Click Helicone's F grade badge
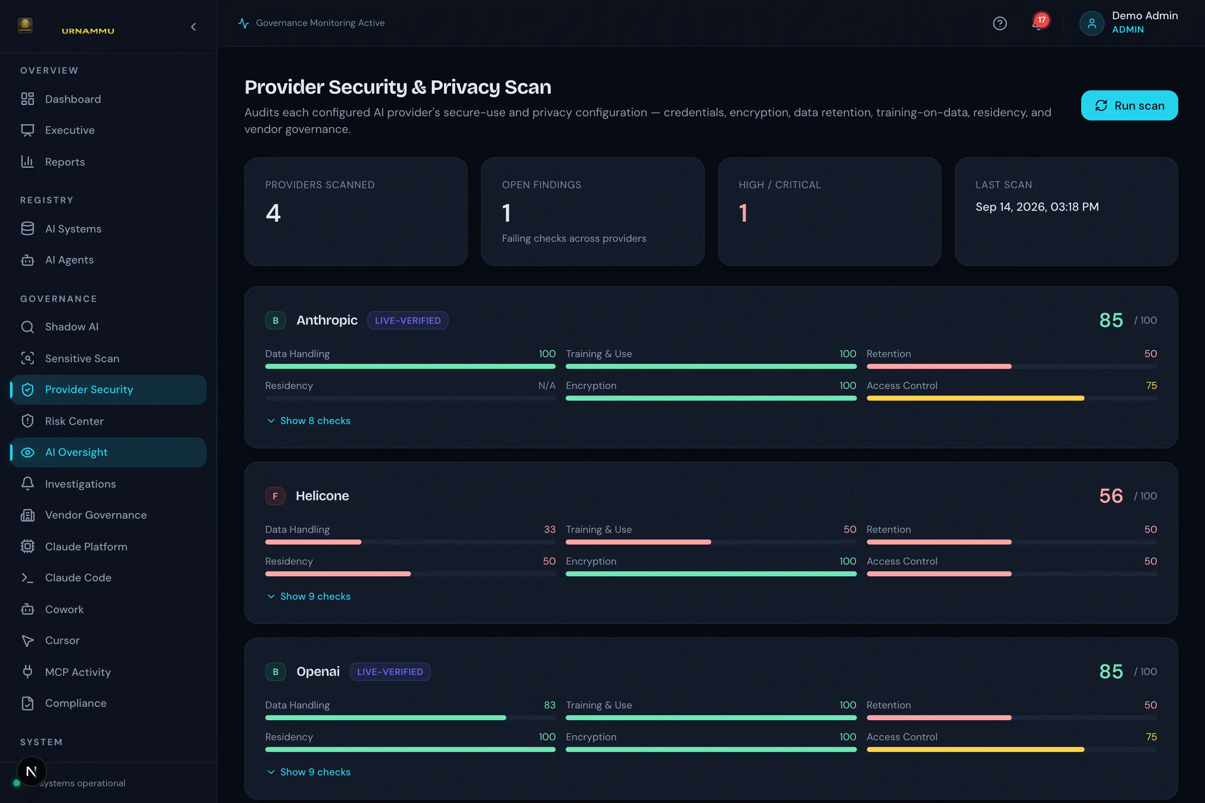Image resolution: width=1205 pixels, height=803 pixels. tap(275, 496)
